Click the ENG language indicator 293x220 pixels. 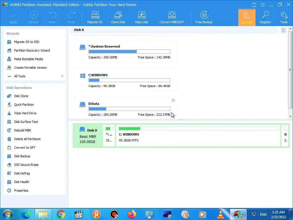pos(263,214)
